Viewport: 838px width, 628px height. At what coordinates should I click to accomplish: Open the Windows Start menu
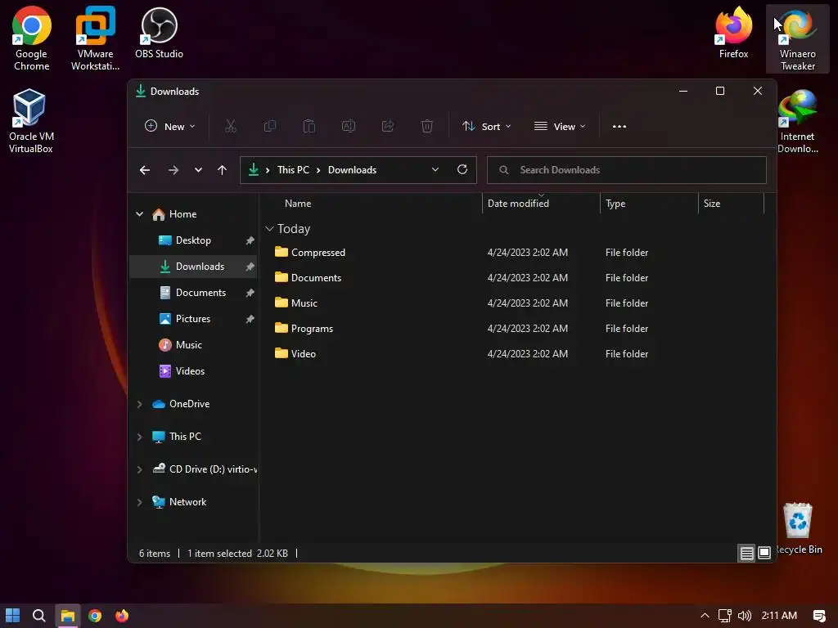coord(13,616)
